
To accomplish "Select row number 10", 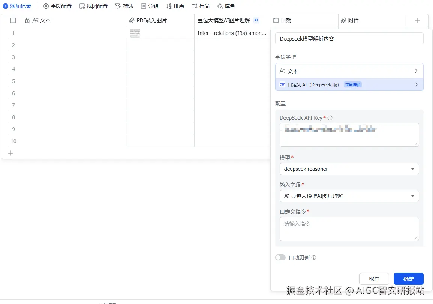I will pyautogui.click(x=13, y=141).
